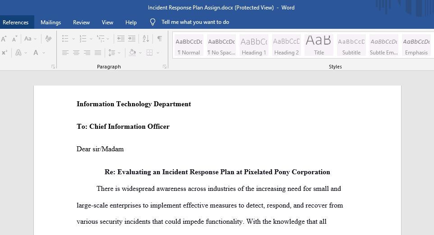The height and width of the screenshot is (235, 434).
Task: Toggle show paragraph marks ¶
Action: 159,39
